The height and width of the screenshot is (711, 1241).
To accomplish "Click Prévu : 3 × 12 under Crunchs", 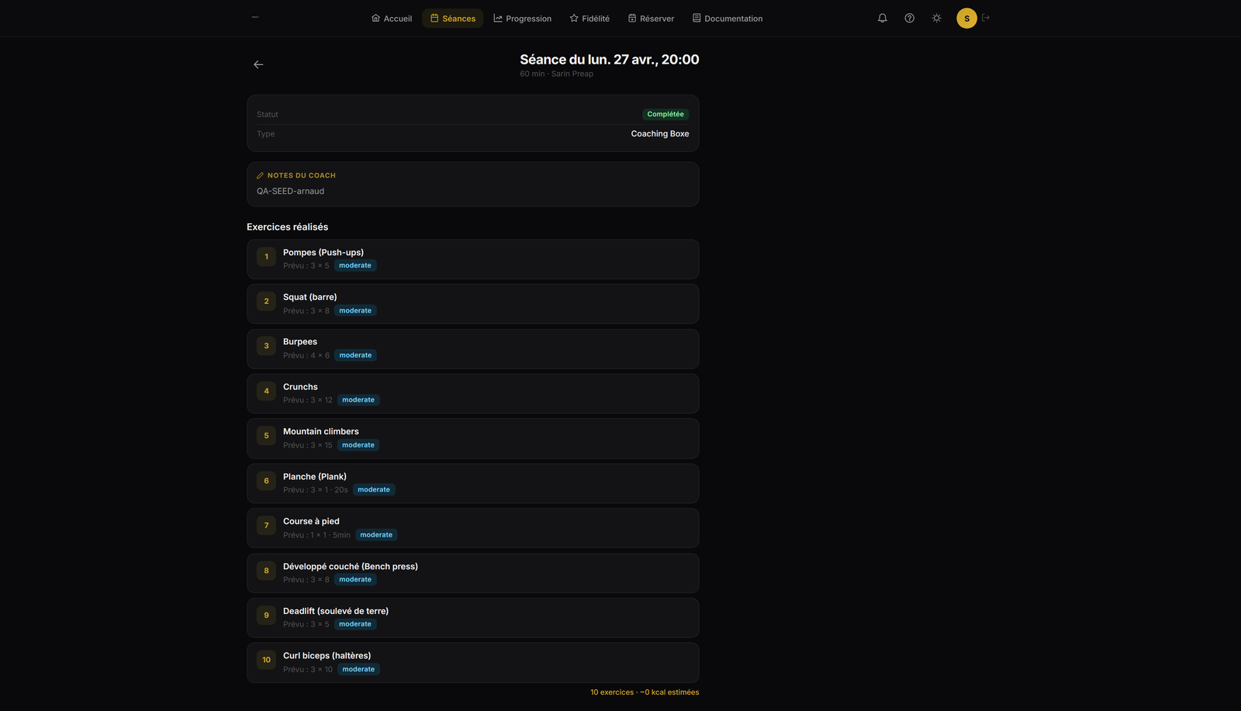I will point(308,400).
